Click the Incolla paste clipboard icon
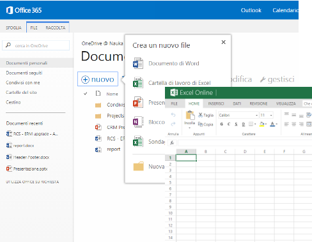 [190, 115]
